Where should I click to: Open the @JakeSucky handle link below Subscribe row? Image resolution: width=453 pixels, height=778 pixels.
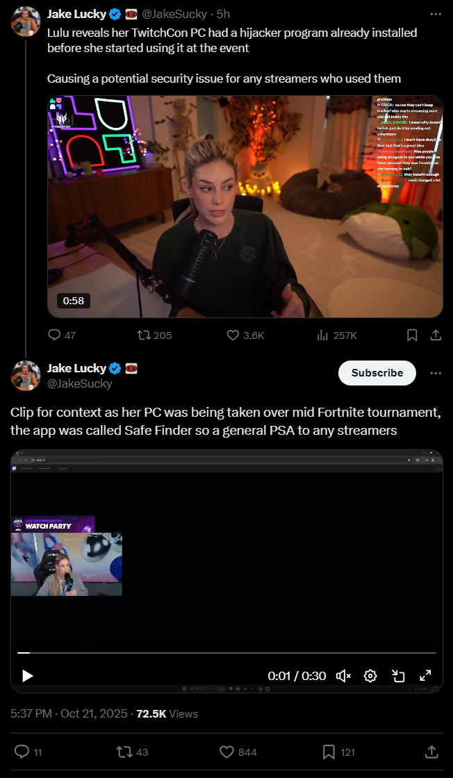[79, 383]
